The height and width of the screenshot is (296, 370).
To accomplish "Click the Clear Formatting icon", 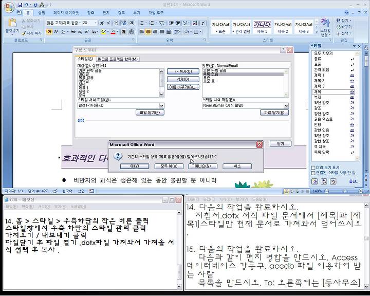I will [116, 23].
